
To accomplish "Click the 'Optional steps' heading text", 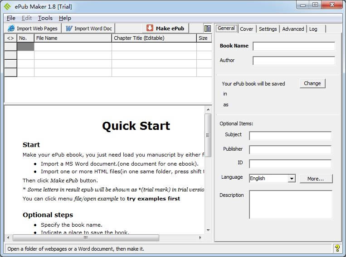I will pos(48,215).
